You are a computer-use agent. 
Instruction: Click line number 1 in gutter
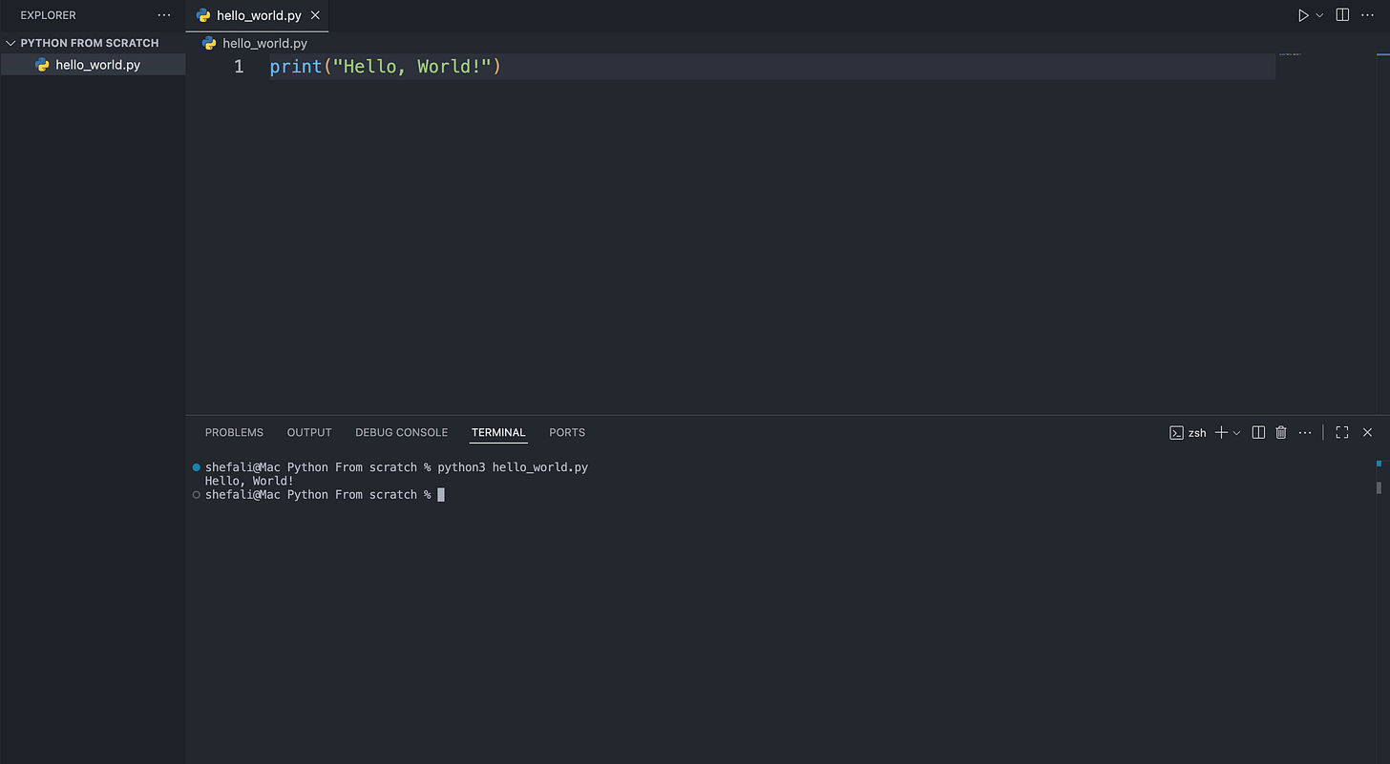(x=239, y=67)
